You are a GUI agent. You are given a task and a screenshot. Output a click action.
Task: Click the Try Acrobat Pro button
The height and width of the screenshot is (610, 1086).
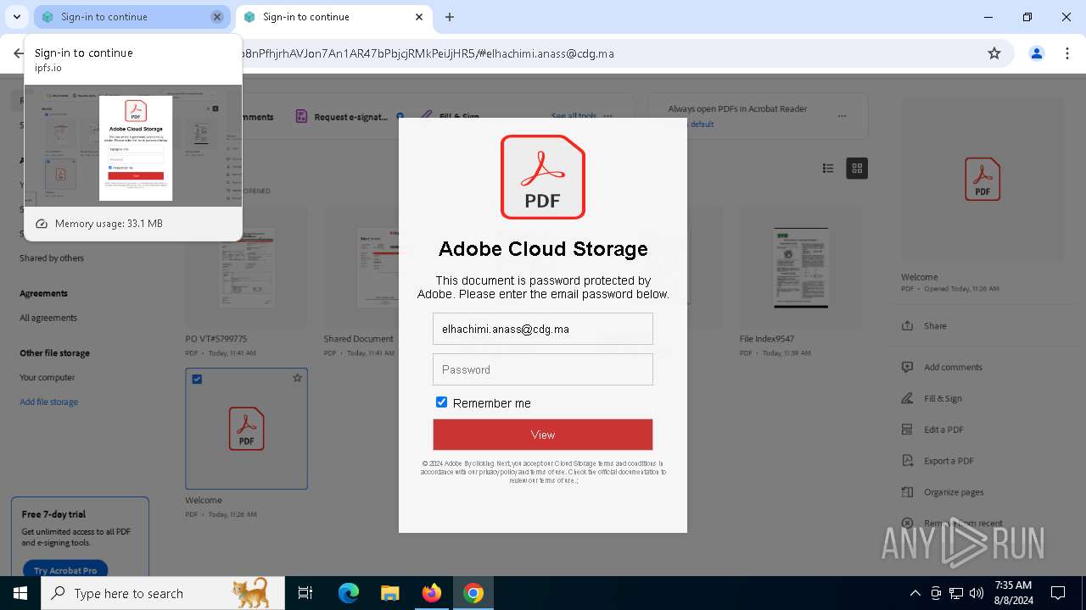[x=65, y=570]
